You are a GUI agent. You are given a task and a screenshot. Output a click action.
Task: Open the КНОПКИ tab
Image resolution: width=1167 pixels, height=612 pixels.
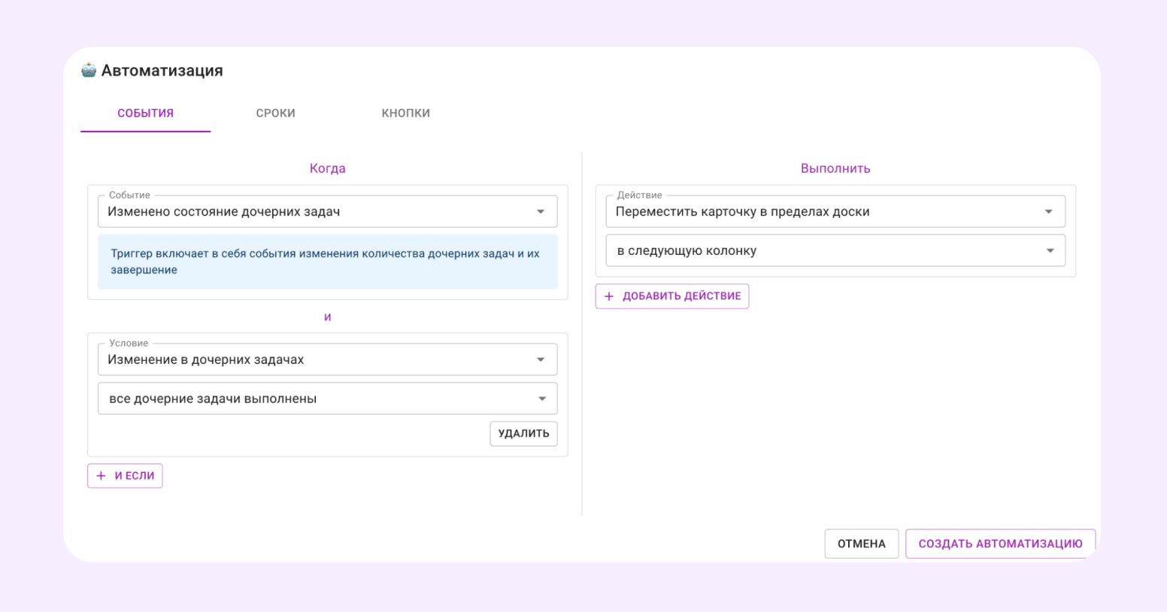tap(405, 113)
